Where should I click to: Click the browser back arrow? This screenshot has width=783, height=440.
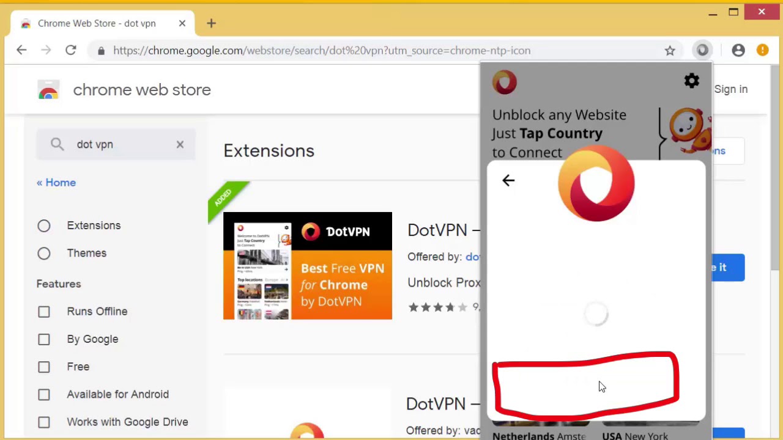[x=21, y=51]
